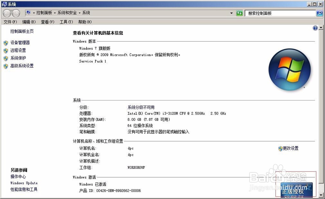Click the WORKGROUP workgroup value
This screenshot has height=199, width=325.
click(136, 167)
